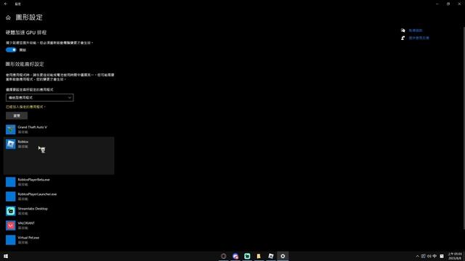Toggle hardware-accelerated GPU scheduling switch
465x261 pixels.
[x=11, y=50]
